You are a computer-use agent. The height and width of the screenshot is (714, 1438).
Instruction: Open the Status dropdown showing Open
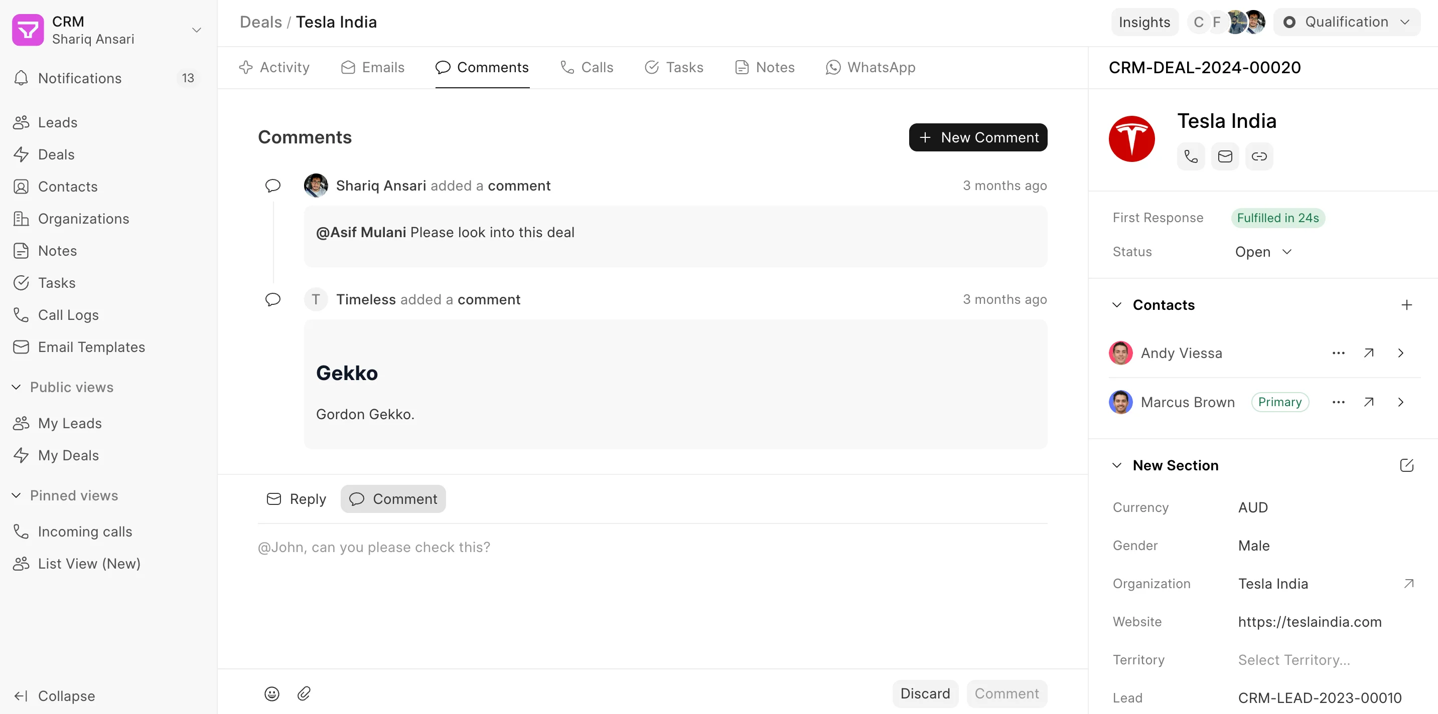pos(1263,252)
